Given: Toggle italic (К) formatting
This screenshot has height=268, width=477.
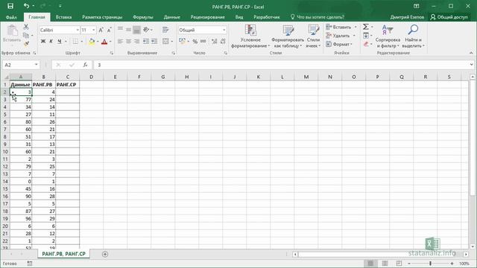Looking at the screenshot, I should tap(51, 41).
